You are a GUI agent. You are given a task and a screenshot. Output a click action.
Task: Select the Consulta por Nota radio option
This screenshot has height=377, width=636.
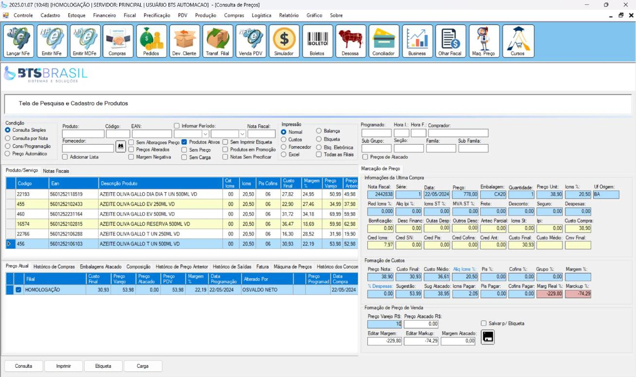point(7,138)
